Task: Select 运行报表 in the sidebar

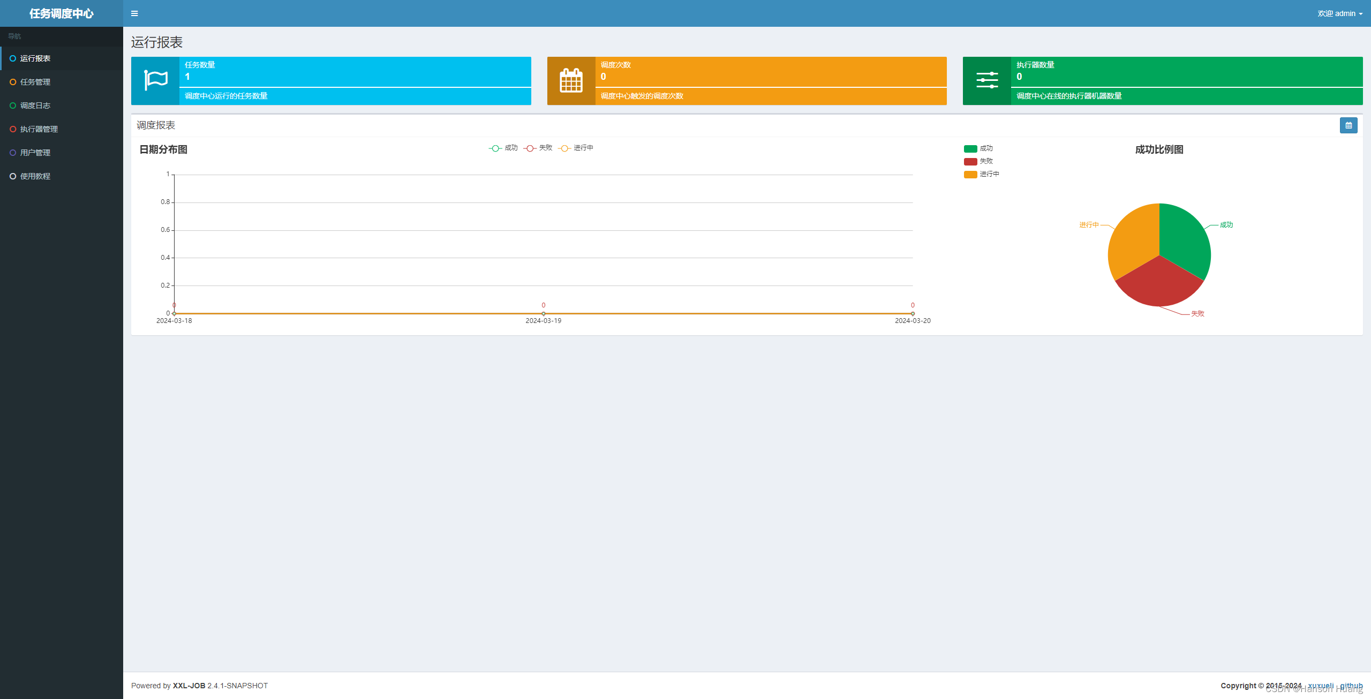Action: 35,58
